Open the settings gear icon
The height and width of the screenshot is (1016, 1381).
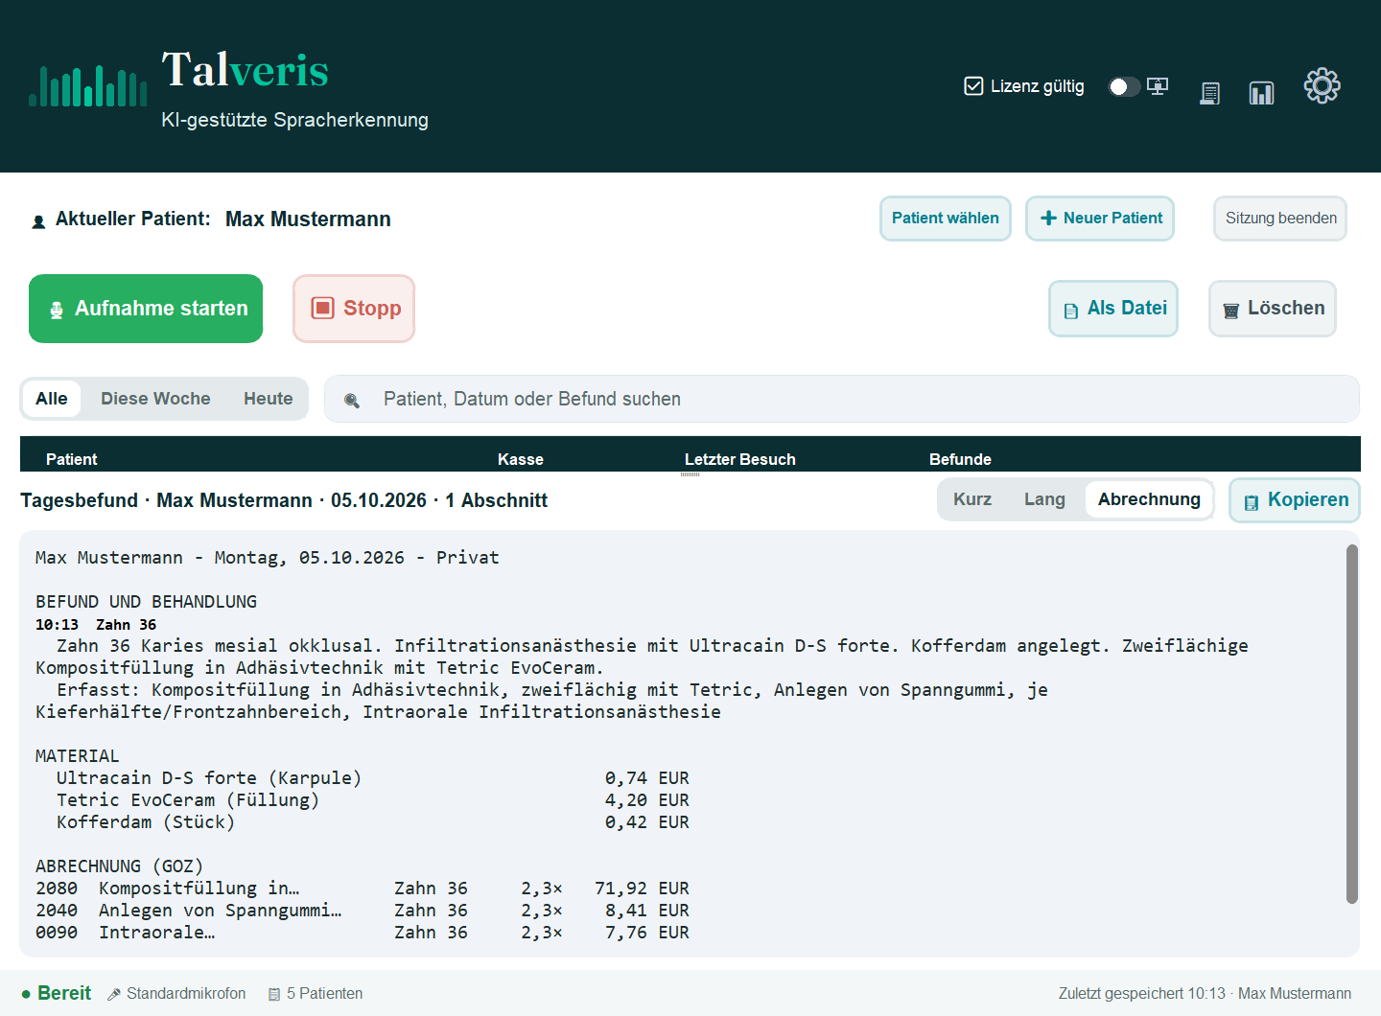click(x=1322, y=86)
